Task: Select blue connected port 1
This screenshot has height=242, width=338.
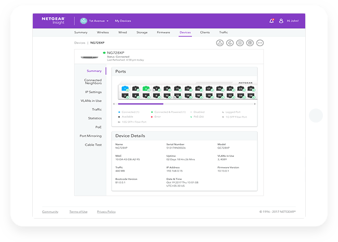Action: [x=125, y=88]
